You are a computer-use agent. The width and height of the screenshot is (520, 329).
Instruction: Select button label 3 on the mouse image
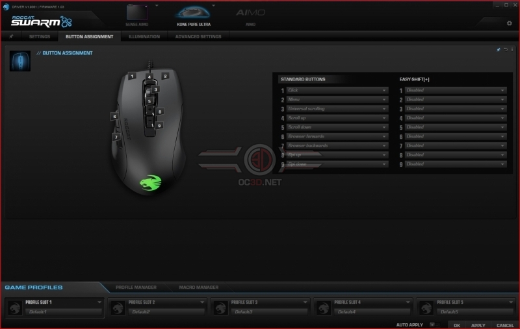[155, 90]
